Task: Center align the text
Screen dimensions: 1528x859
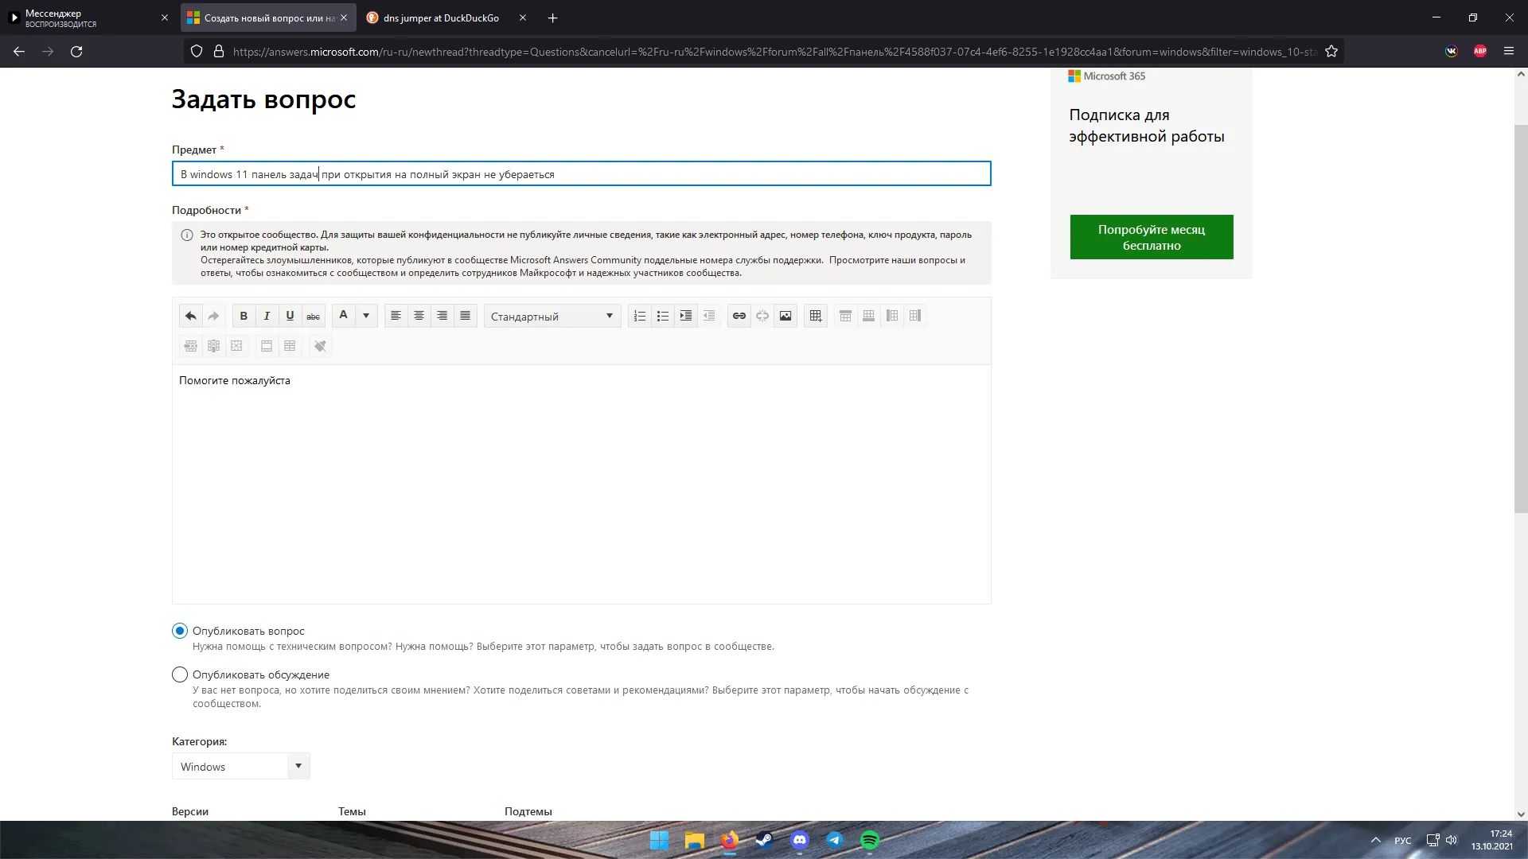Action: pos(419,316)
